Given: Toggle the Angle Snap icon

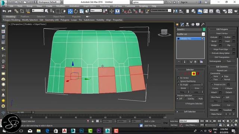Looking at the screenshot, I should pyautogui.click(x=130, y=11).
